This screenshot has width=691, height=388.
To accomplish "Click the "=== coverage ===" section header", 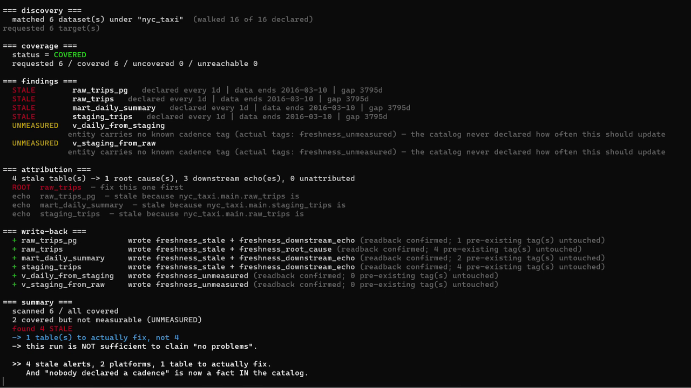I will [40, 46].
